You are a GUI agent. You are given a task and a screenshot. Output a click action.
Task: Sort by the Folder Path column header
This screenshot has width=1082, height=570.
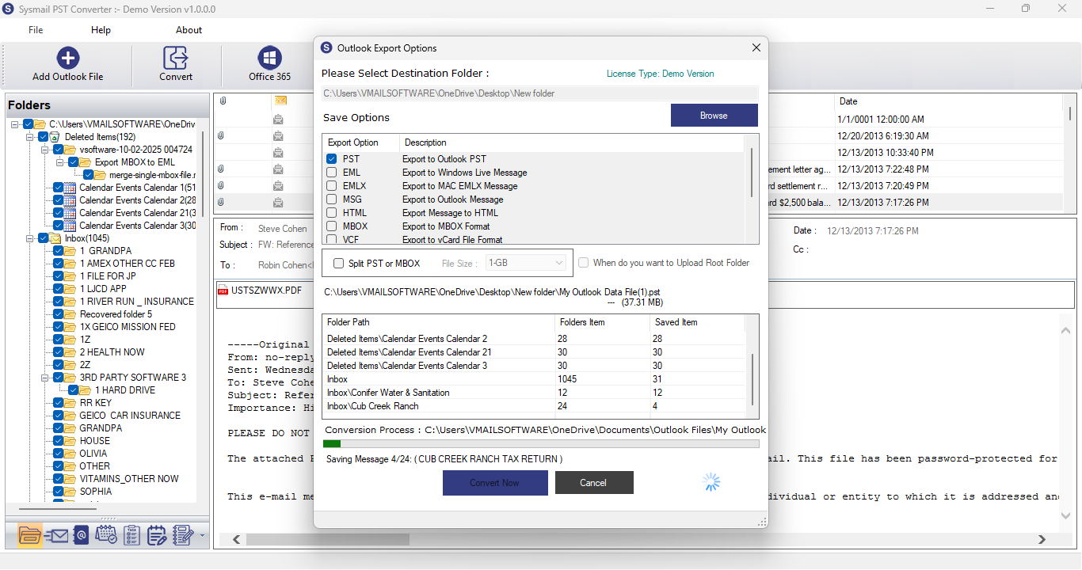click(x=439, y=322)
